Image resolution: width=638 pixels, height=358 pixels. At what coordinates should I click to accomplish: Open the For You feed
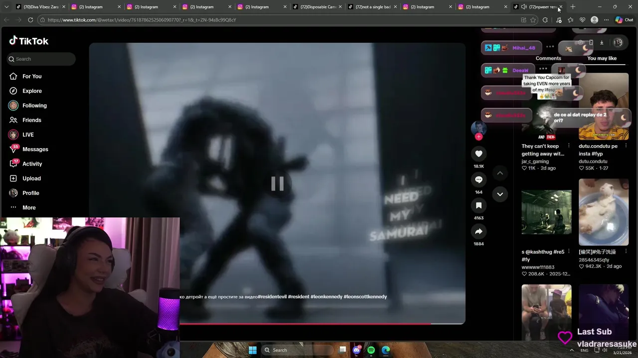click(x=32, y=76)
